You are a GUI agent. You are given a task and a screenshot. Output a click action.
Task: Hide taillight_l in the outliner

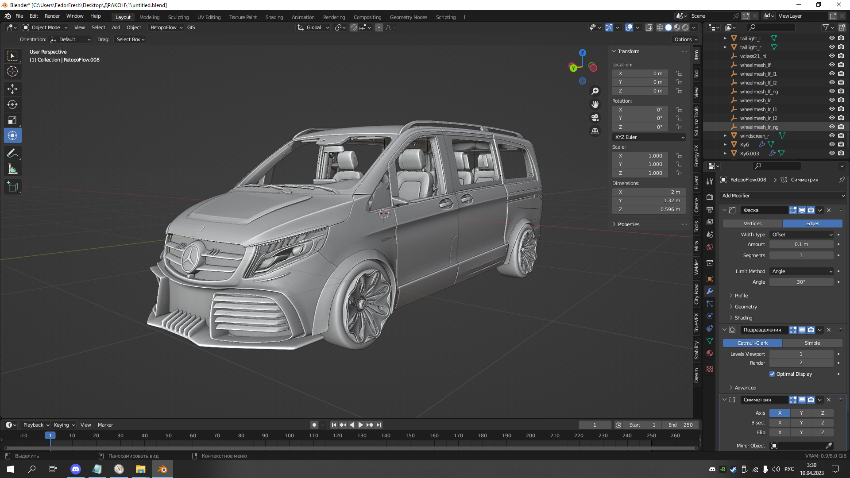pos(832,39)
